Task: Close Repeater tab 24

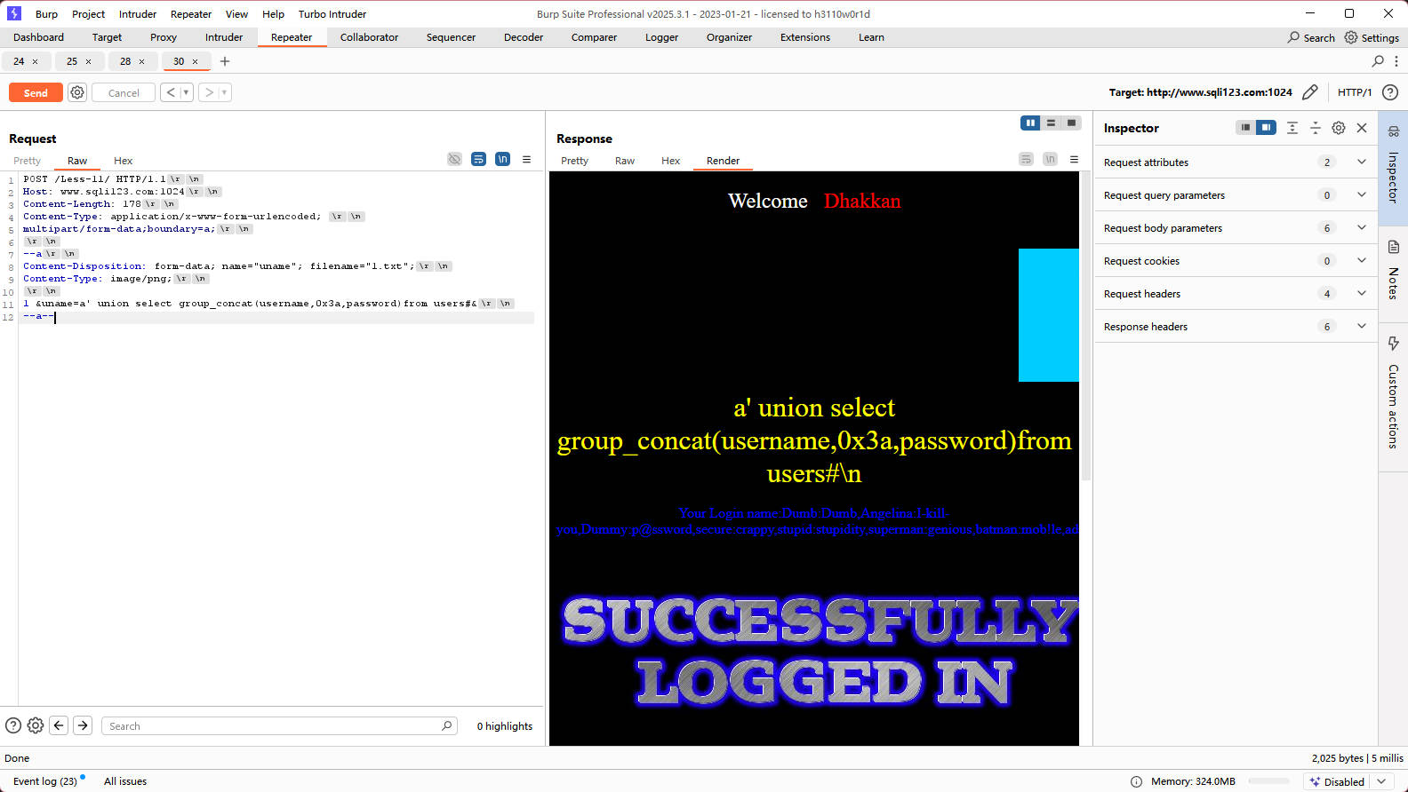Action: point(36,61)
